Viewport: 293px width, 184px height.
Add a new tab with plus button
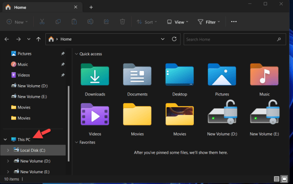[x=91, y=7]
